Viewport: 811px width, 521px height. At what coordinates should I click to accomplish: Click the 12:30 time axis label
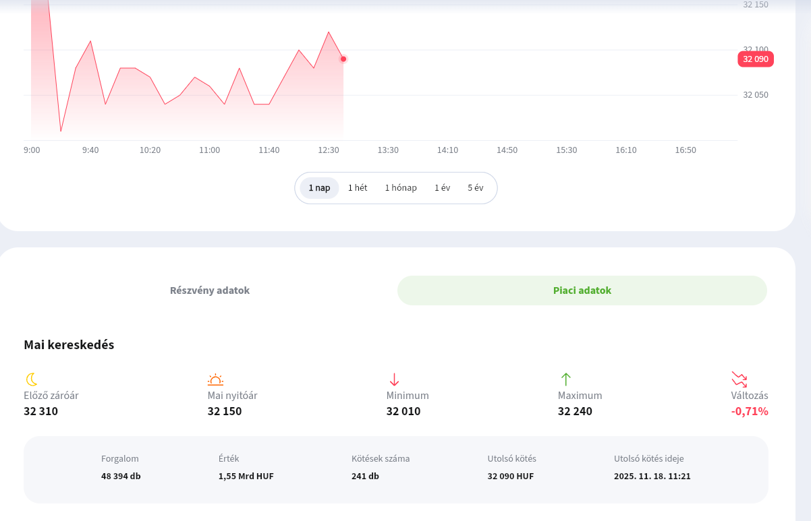[x=329, y=150]
